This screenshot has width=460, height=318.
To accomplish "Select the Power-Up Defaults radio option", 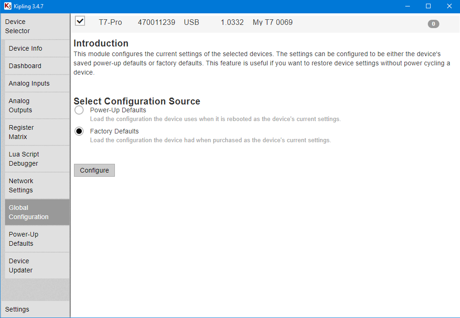I will [x=79, y=110].
